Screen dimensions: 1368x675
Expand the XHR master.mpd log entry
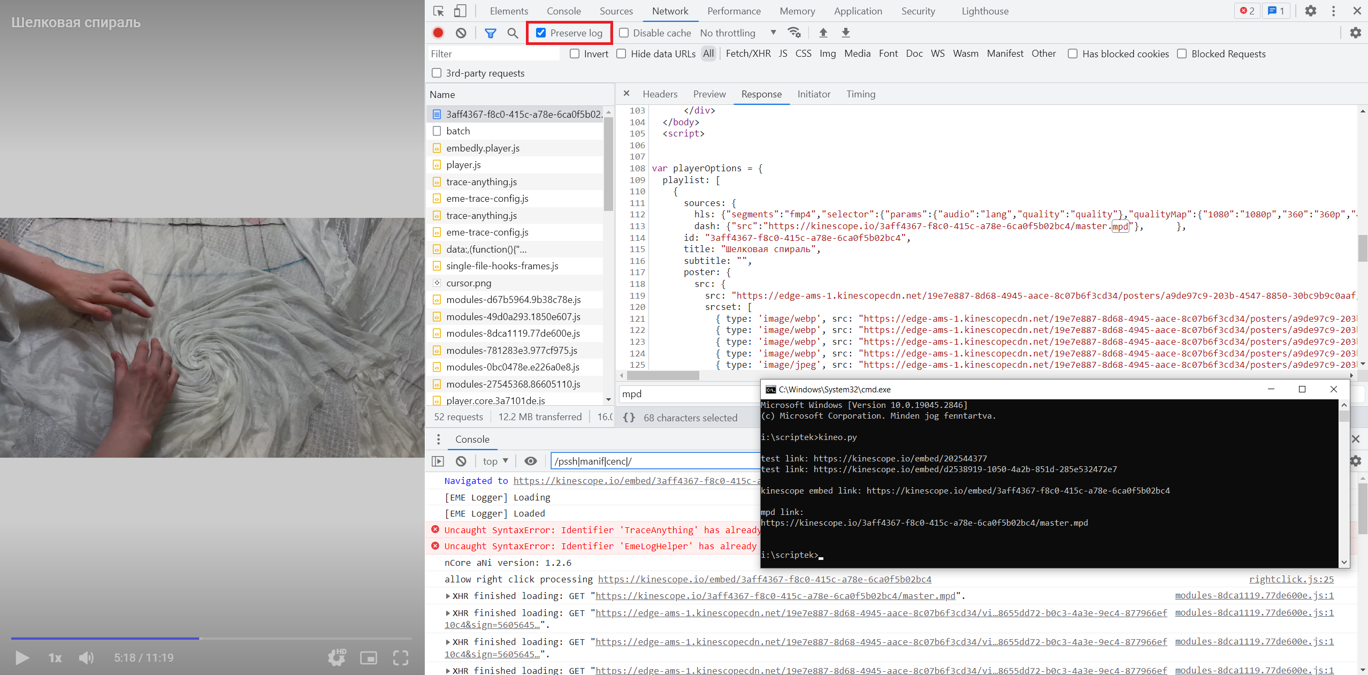pos(448,596)
